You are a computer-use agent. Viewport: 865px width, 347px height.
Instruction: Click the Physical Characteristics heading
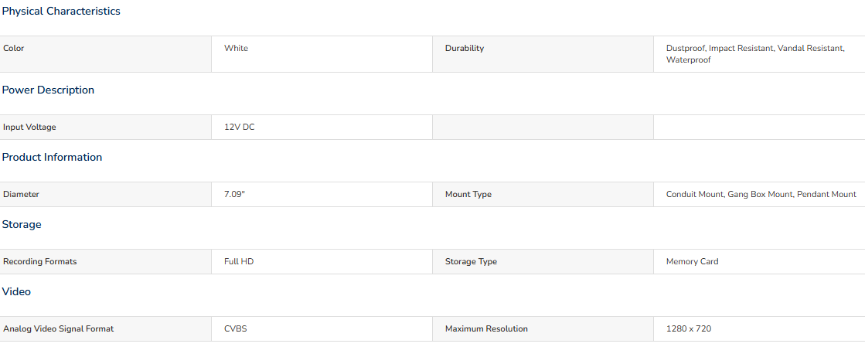(x=61, y=12)
